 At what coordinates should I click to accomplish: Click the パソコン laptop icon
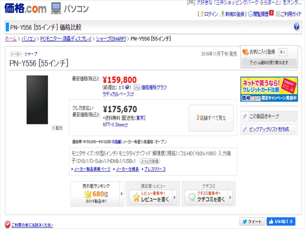pyautogui.click(x=56, y=8)
